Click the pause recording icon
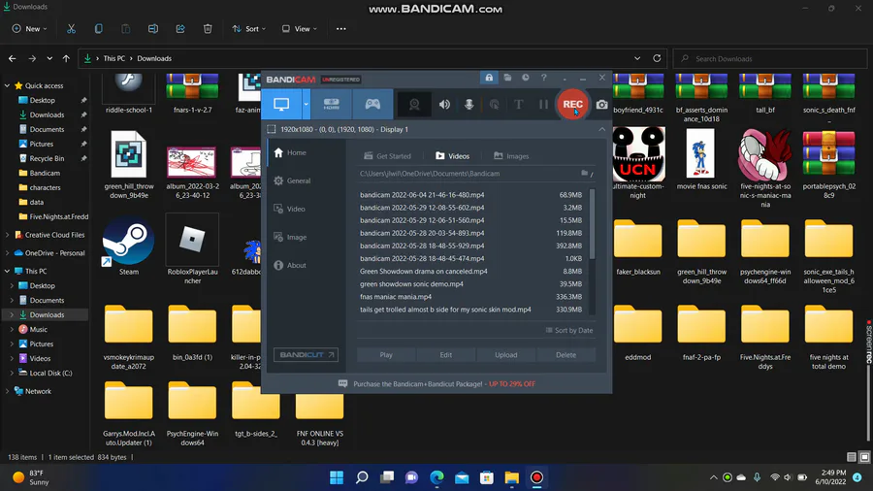 pyautogui.click(x=543, y=105)
